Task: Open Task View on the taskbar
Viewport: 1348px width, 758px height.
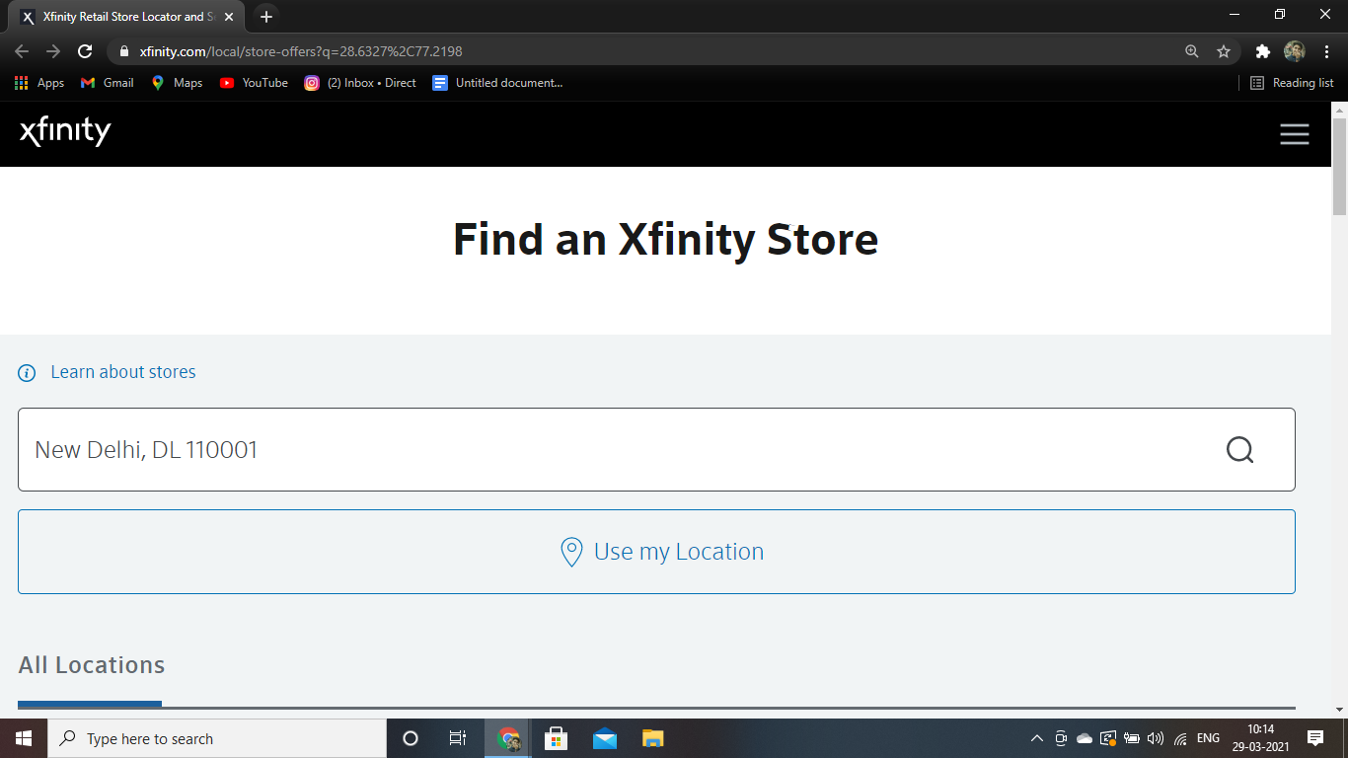Action: (x=458, y=738)
